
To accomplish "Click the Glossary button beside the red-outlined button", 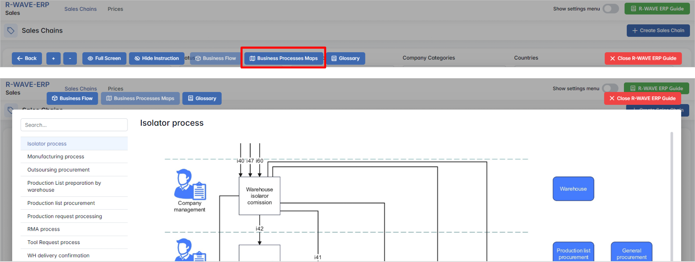I will pos(345,59).
